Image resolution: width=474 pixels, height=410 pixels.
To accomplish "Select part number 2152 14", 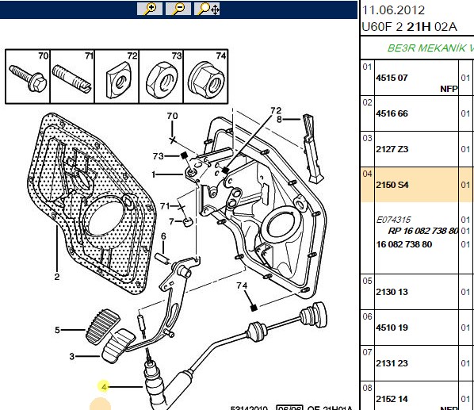I will (x=392, y=399).
